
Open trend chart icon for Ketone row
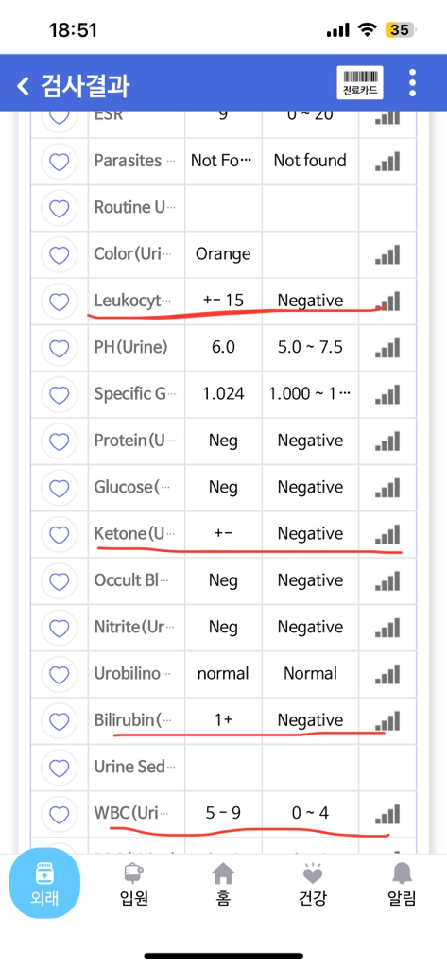point(387,535)
